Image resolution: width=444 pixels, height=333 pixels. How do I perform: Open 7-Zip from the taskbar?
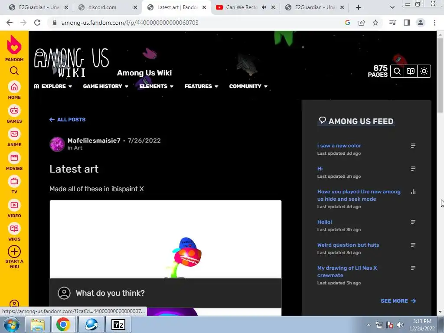[x=118, y=325]
